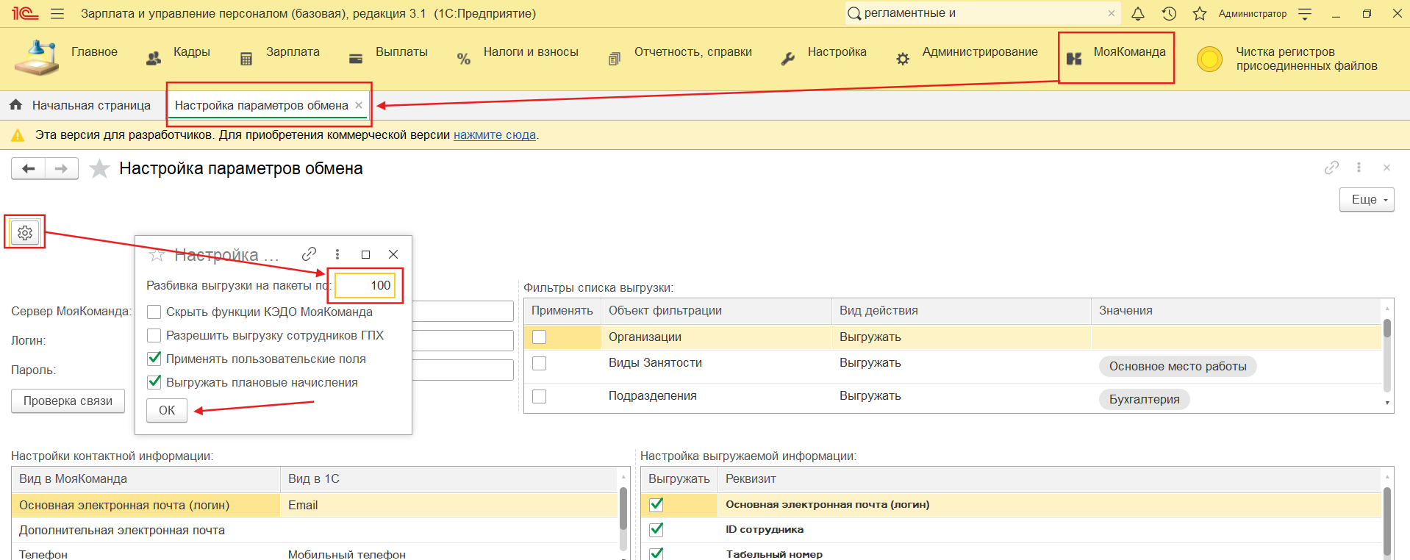Viewport: 1410px width, 560px height.
Task: Click the Бухгалтерия value chip
Action: point(1144,400)
